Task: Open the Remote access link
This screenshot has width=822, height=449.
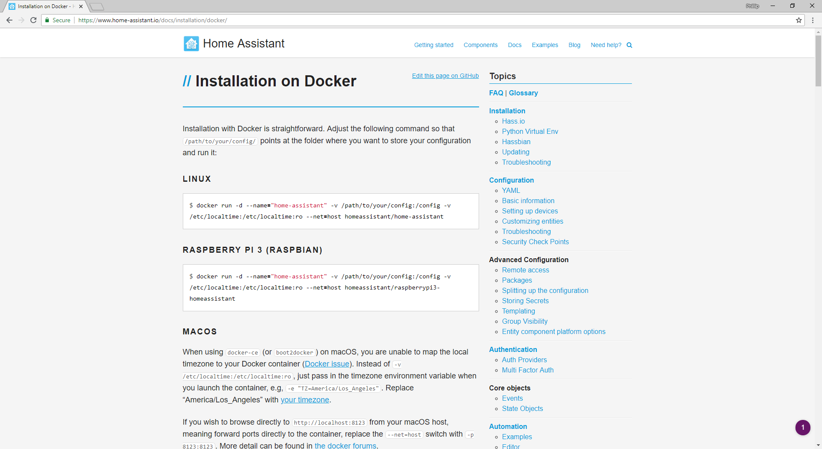Action: click(x=525, y=270)
